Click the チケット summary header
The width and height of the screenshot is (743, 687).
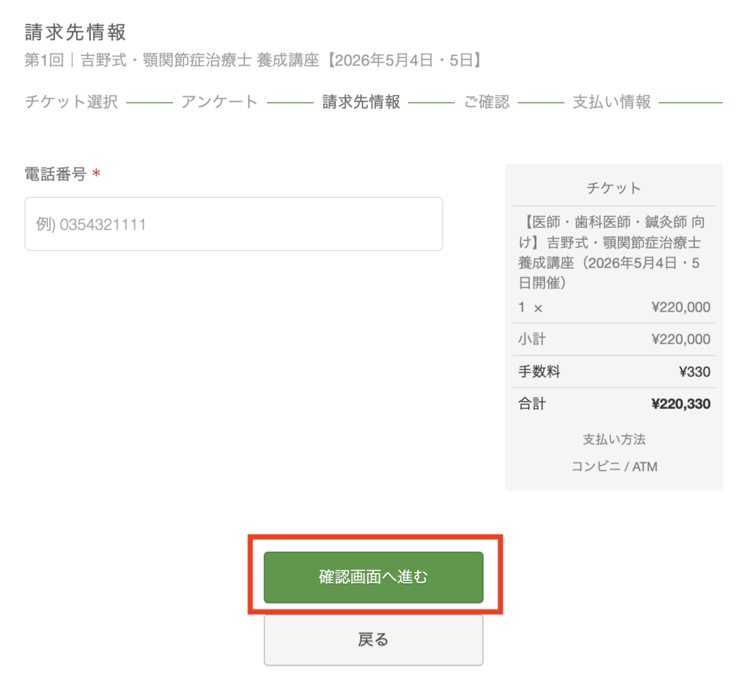point(614,188)
